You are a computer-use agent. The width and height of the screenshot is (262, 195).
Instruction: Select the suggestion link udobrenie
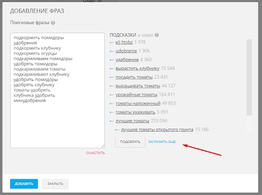coord(126,51)
